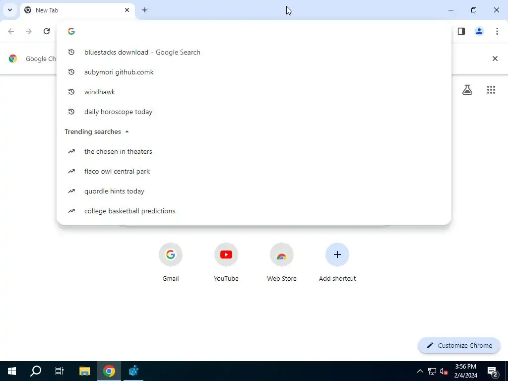Click history icon beside windhawk
The width and height of the screenshot is (508, 381).
(71, 92)
